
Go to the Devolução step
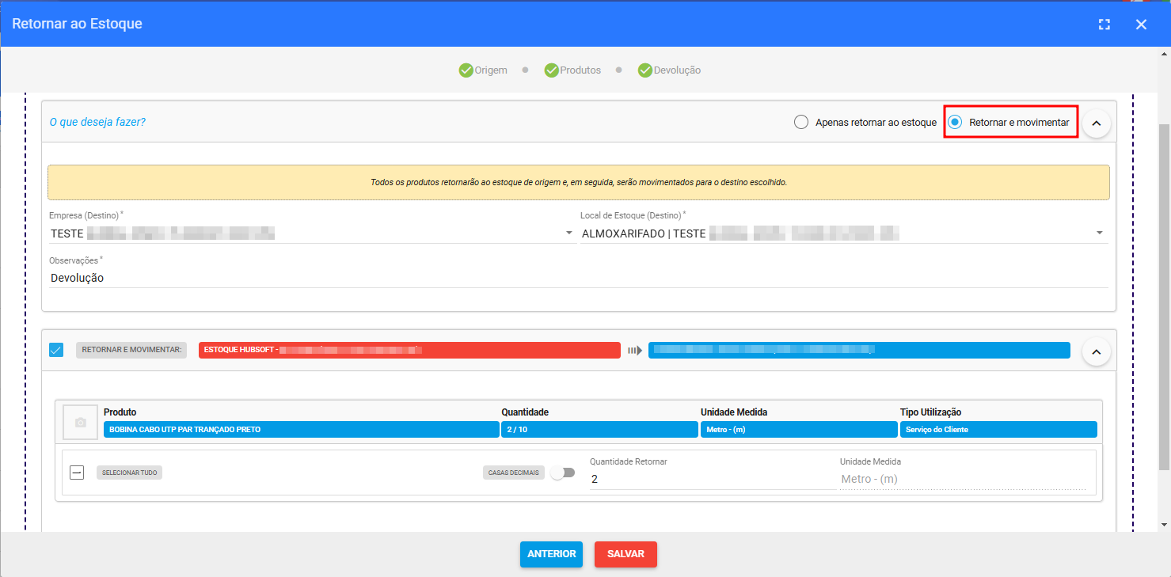(x=669, y=70)
